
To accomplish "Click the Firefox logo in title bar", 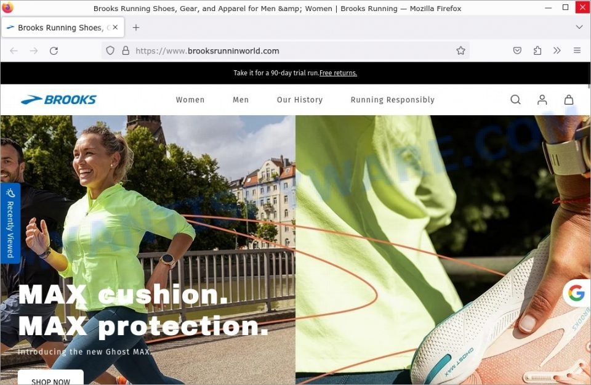I will [7, 7].
